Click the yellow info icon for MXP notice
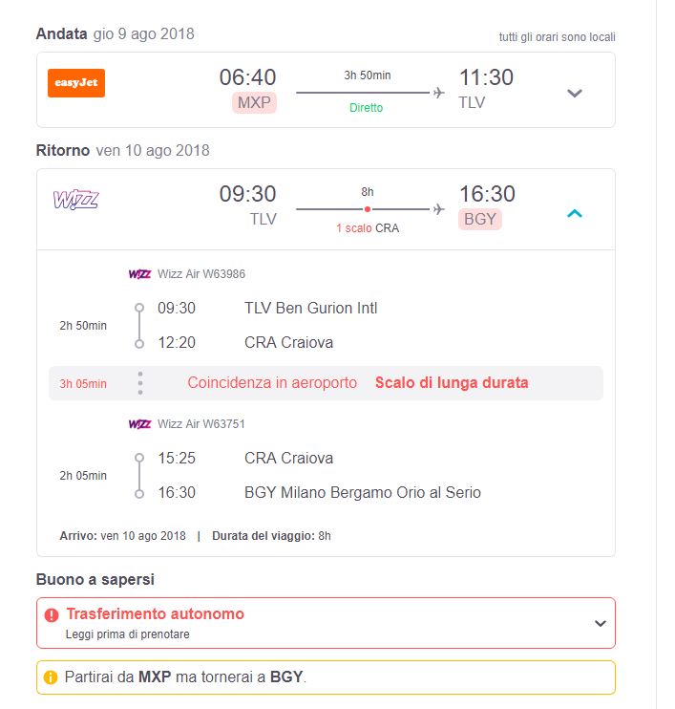Screen dimensions: 675x709 point(52,677)
